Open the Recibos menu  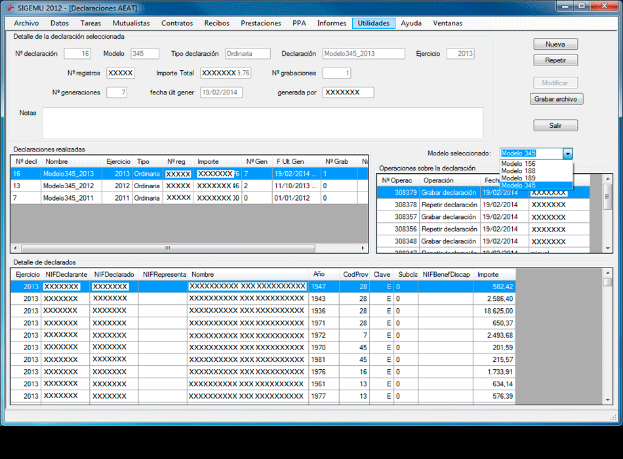point(217,23)
